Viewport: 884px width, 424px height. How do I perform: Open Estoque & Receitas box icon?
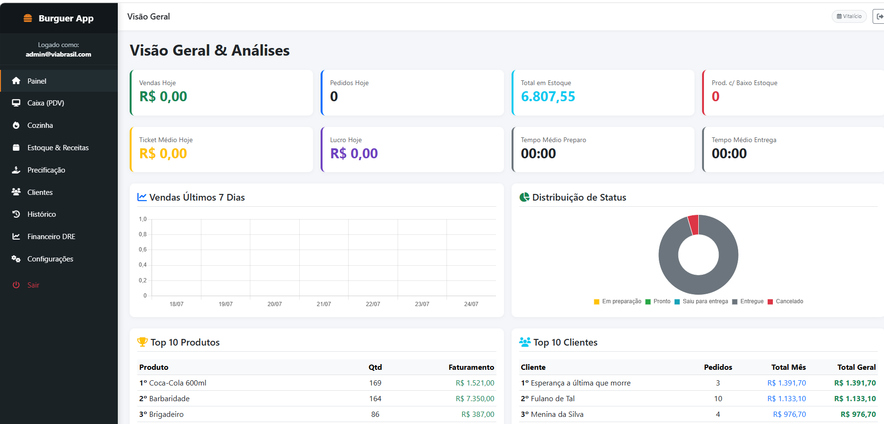(x=16, y=148)
